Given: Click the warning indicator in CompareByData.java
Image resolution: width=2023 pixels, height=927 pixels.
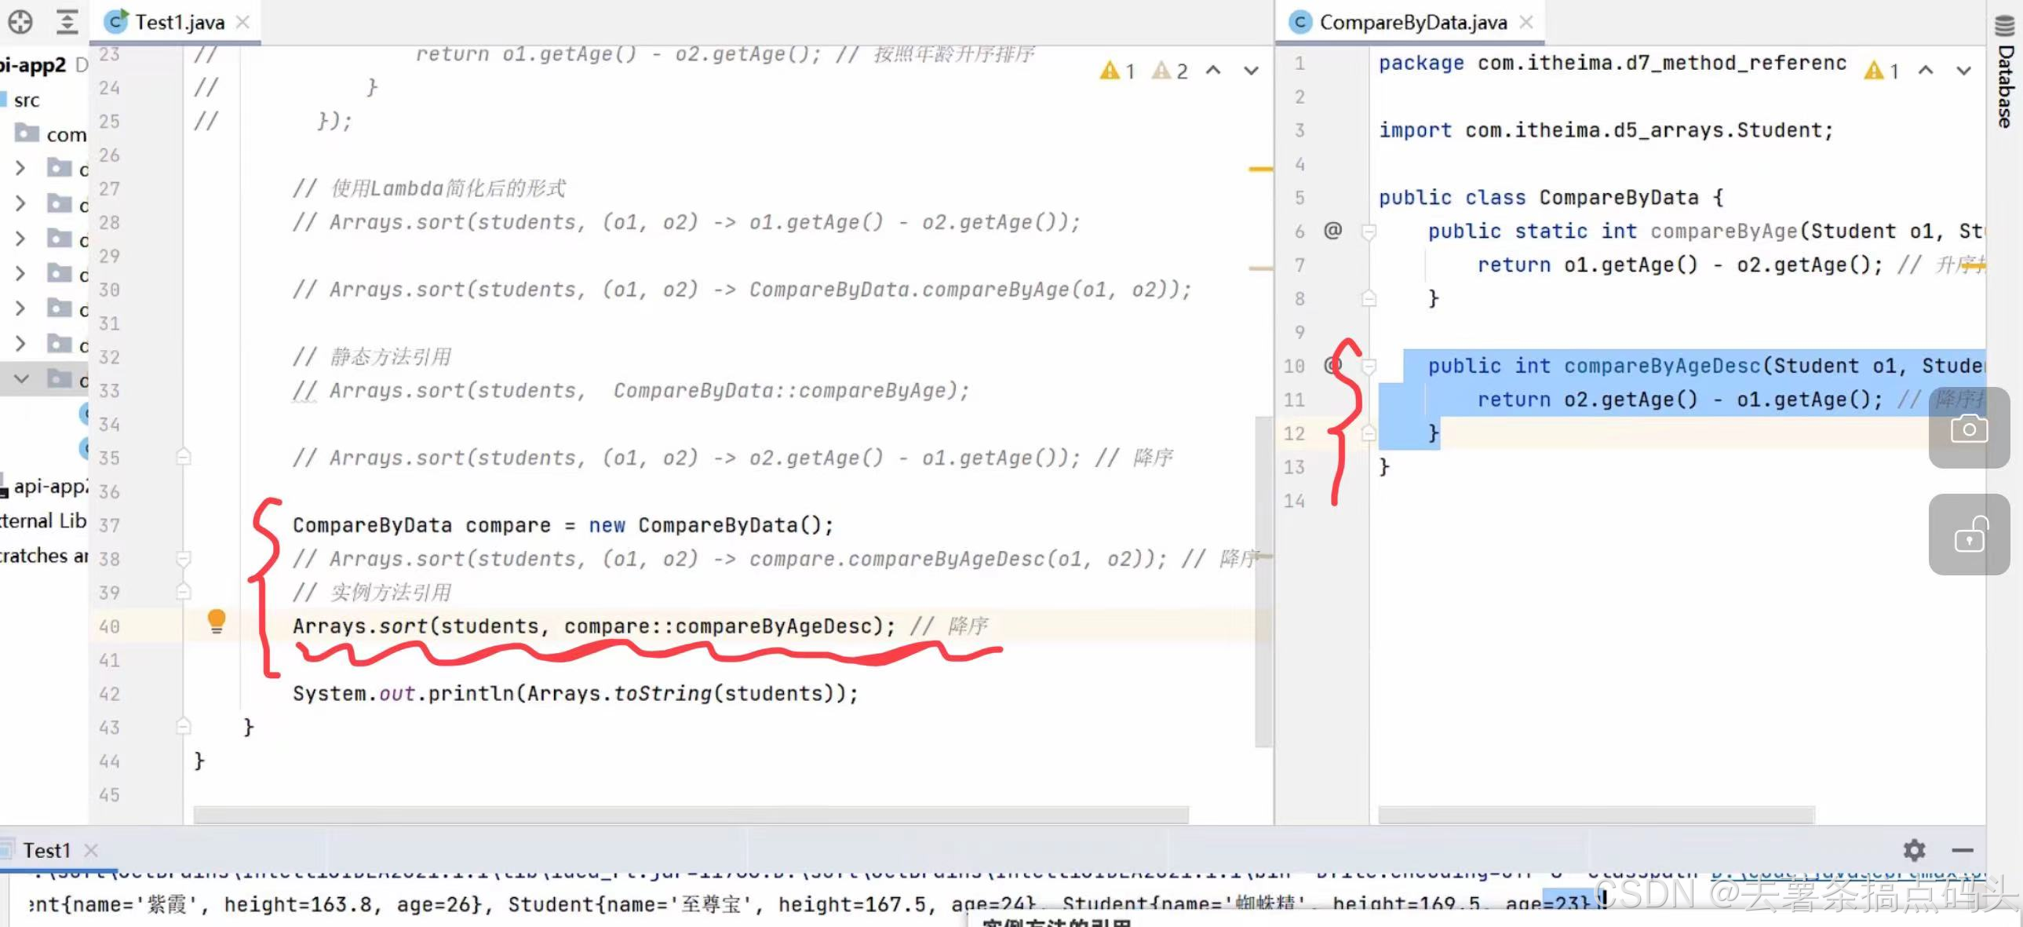Looking at the screenshot, I should tap(1882, 71).
